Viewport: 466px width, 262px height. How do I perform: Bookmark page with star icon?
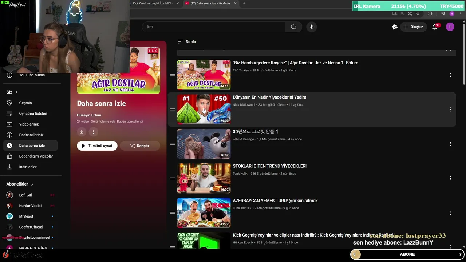point(418,13)
